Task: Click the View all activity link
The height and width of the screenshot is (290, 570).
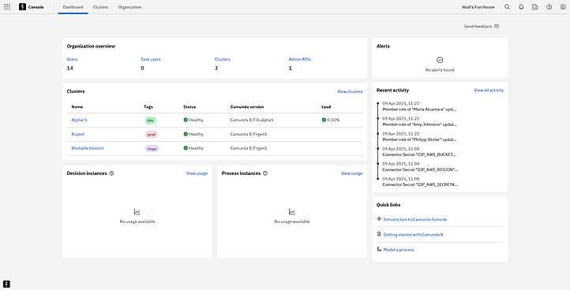Action: [x=489, y=90]
